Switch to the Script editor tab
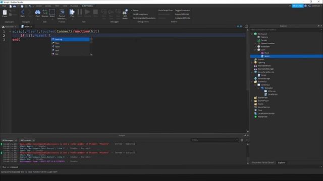The height and width of the screenshot is (181, 323). tap(27, 27)
